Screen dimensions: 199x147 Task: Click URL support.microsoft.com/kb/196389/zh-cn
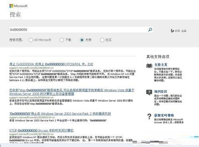point(31,68)
